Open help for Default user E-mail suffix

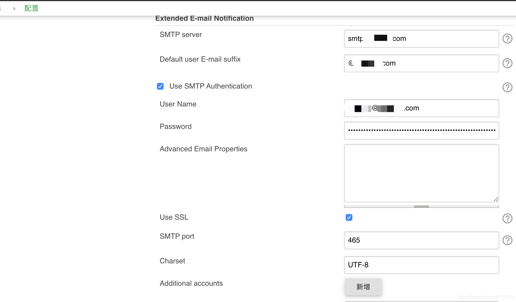507,63
